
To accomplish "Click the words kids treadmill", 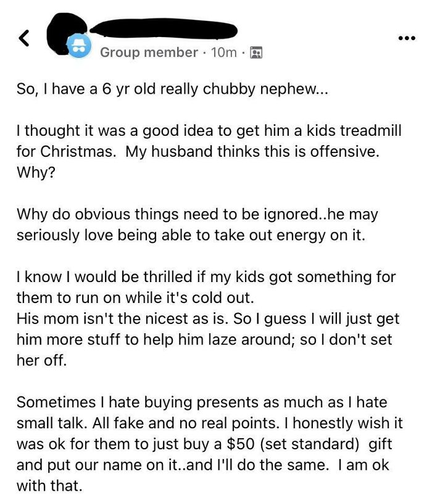I will point(354,131).
